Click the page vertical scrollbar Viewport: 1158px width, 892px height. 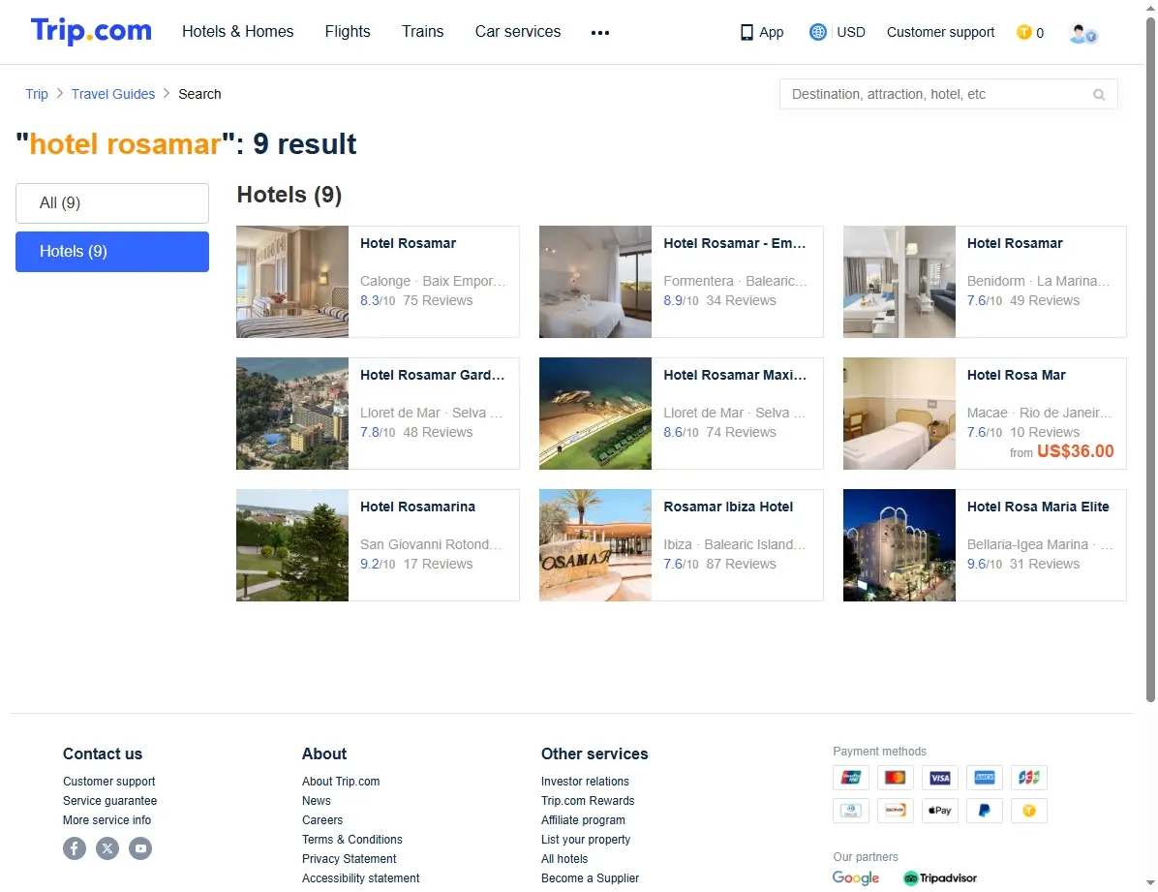1150,358
